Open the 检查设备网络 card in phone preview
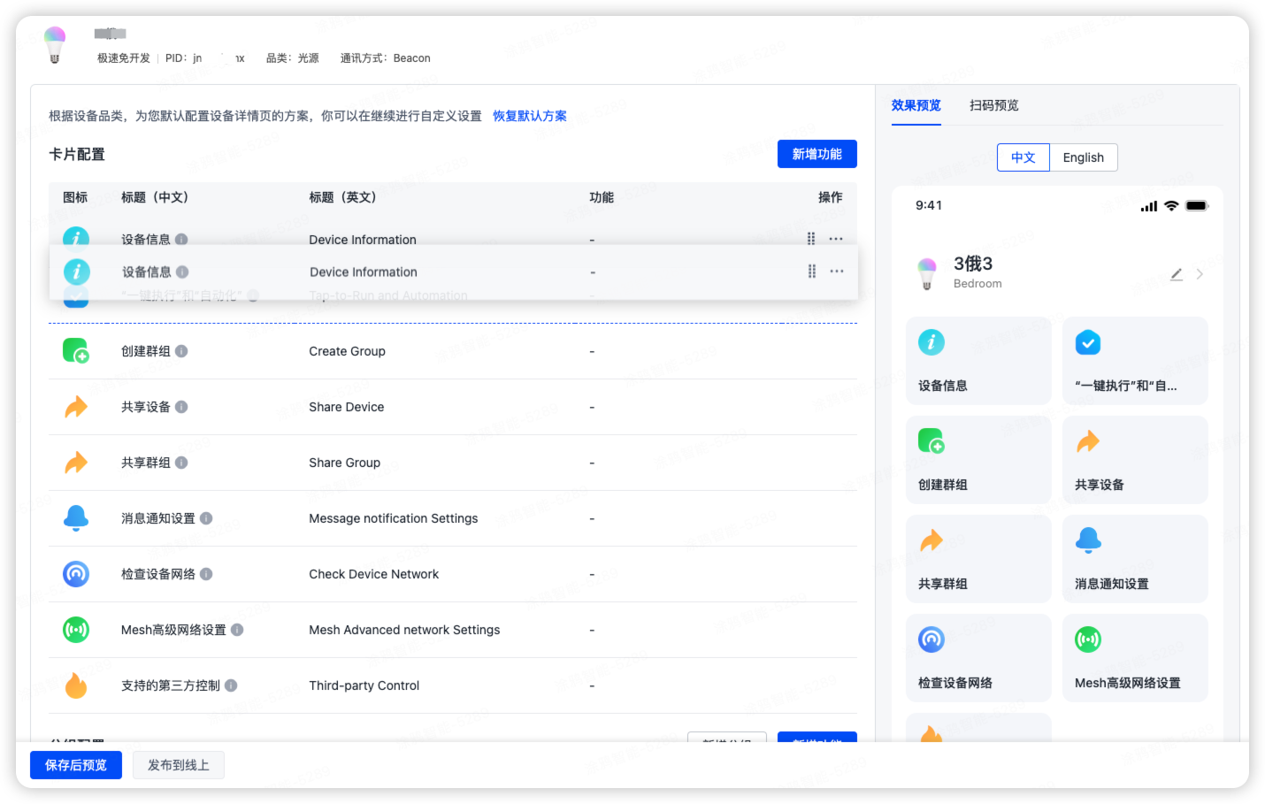This screenshot has height=804, width=1265. point(978,658)
